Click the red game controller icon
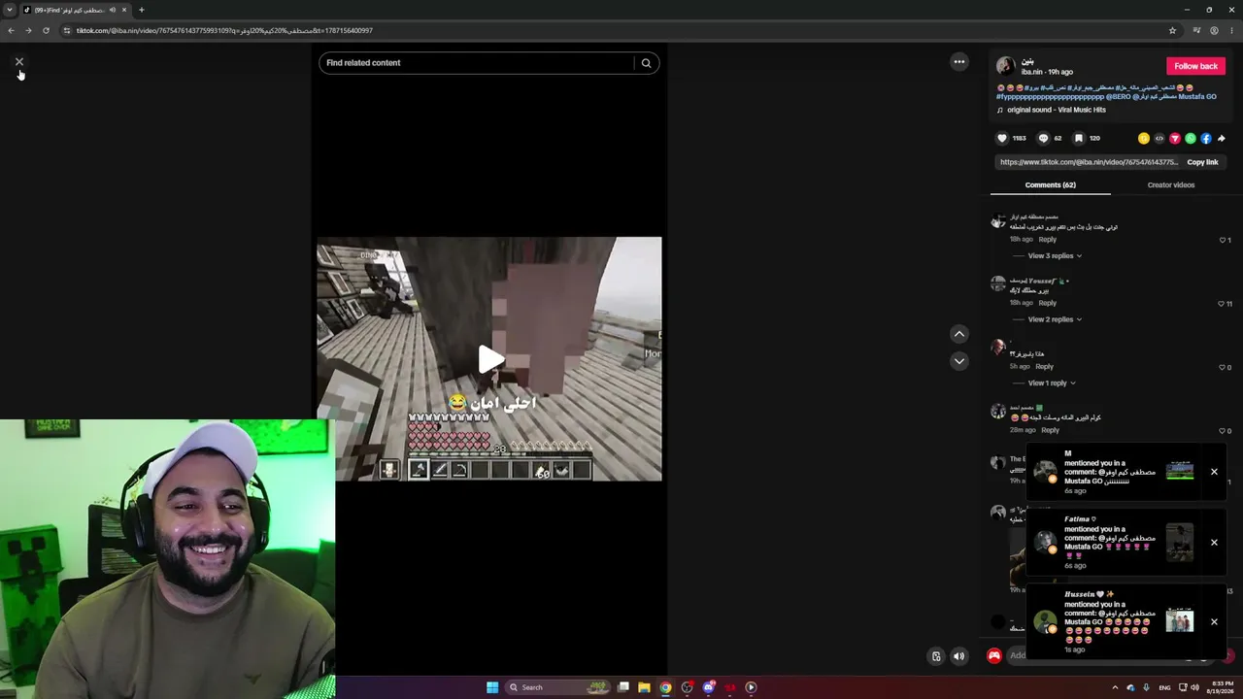Image resolution: width=1243 pixels, height=699 pixels. pyautogui.click(x=994, y=656)
